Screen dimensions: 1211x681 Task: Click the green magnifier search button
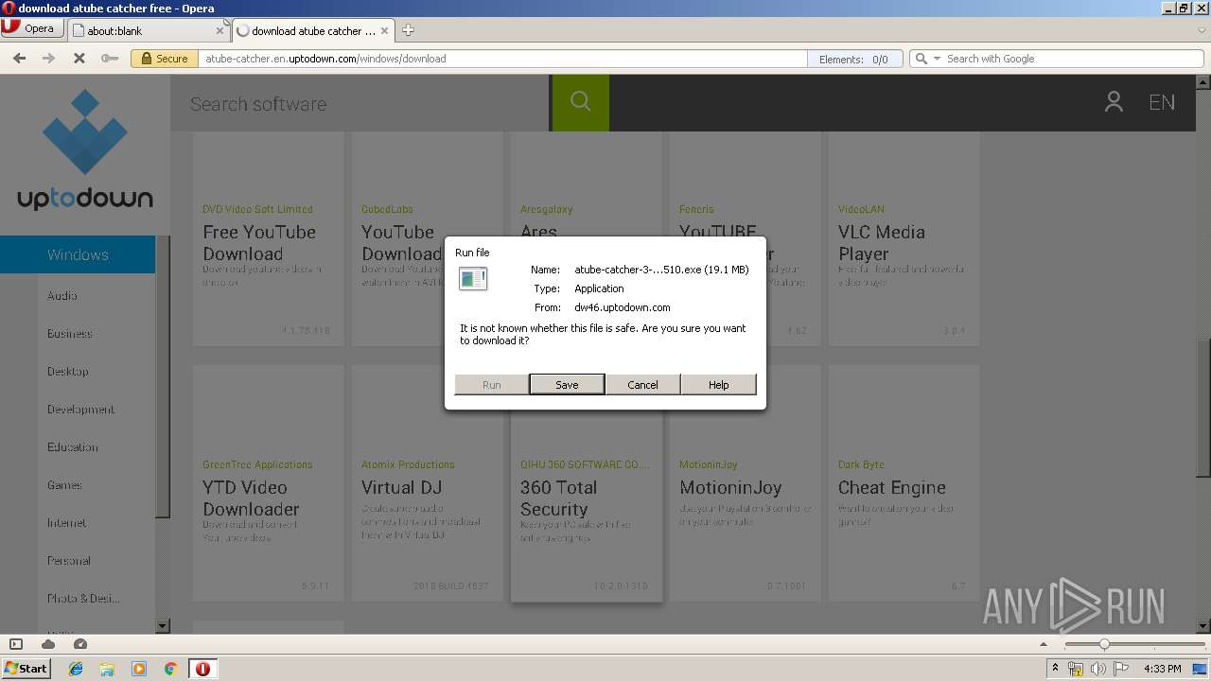(x=581, y=102)
